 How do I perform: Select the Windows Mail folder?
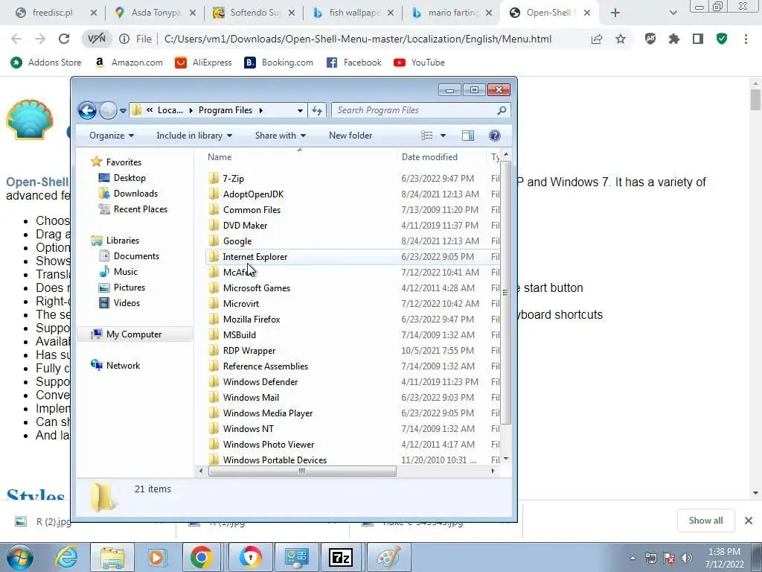[x=251, y=398]
